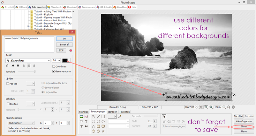Select the outline rounded rectangle tool
256x136 pixels.
point(94,121)
